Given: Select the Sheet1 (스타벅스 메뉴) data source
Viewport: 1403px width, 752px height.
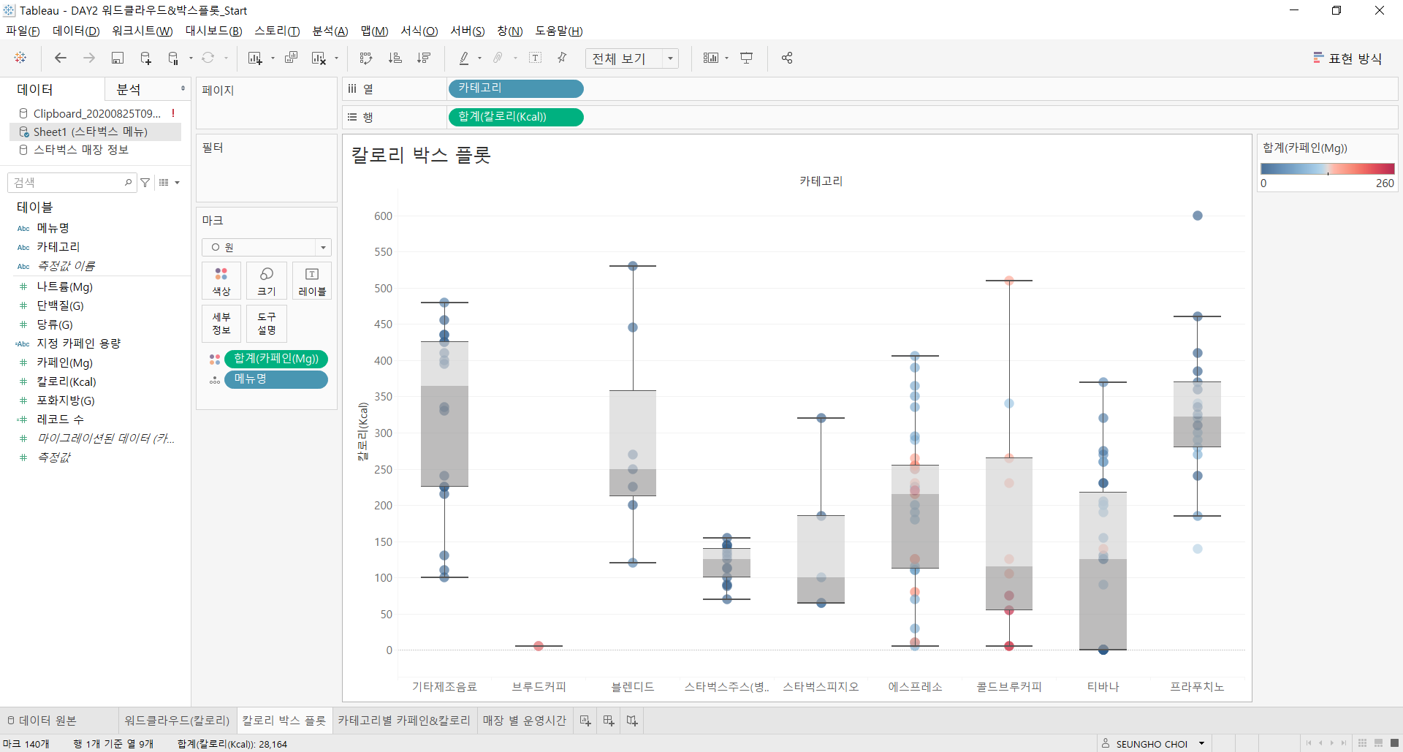Looking at the screenshot, I should (x=96, y=132).
